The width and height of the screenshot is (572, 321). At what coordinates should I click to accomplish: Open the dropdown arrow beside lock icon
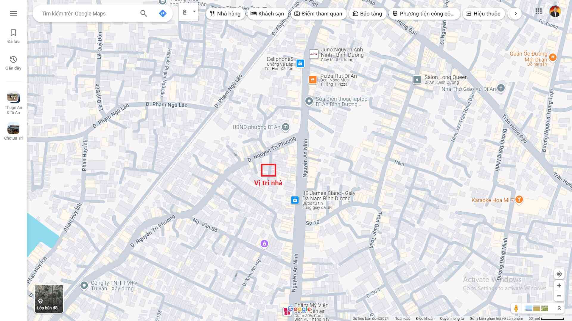coord(194,12)
